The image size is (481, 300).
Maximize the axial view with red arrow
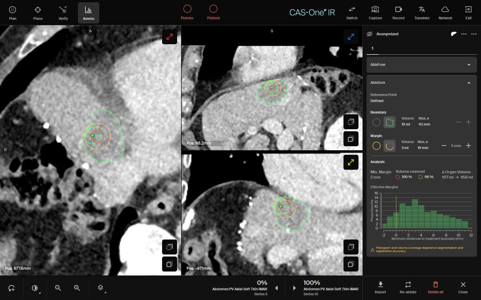click(x=170, y=37)
